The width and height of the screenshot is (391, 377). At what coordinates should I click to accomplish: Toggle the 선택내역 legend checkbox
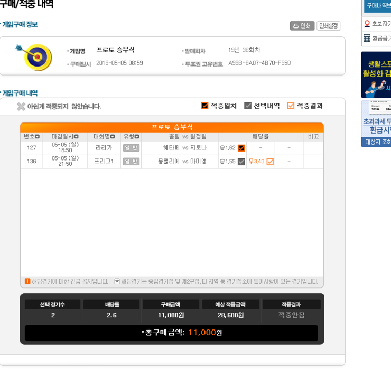click(248, 106)
